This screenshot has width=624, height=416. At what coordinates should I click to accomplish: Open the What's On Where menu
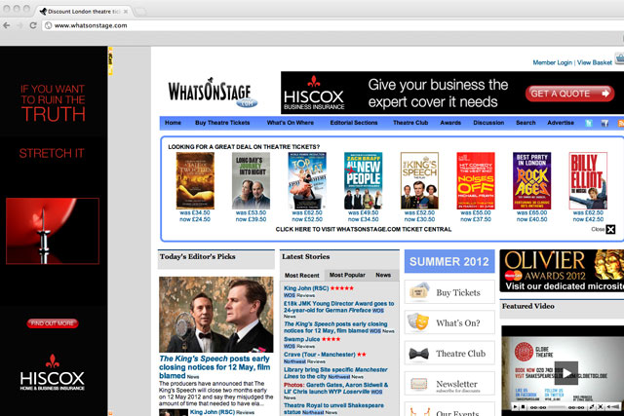point(291,123)
